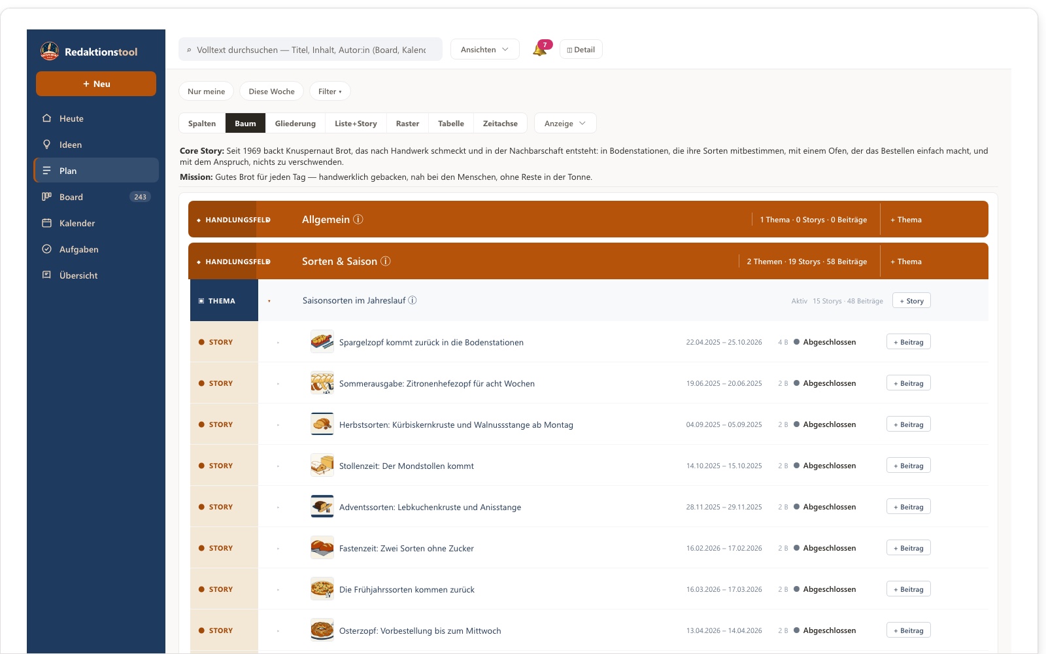Click the + Neu button
Viewport: 1046px width, 654px height.
coord(96,84)
